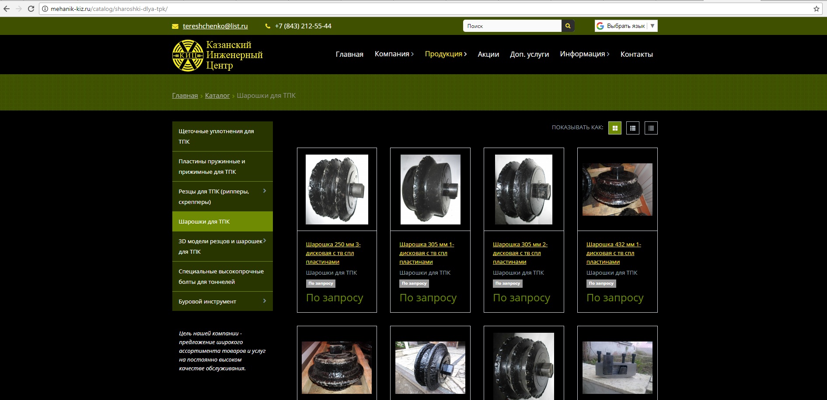Click second-row first product photo
Screen dimensions: 827x400
click(337, 368)
